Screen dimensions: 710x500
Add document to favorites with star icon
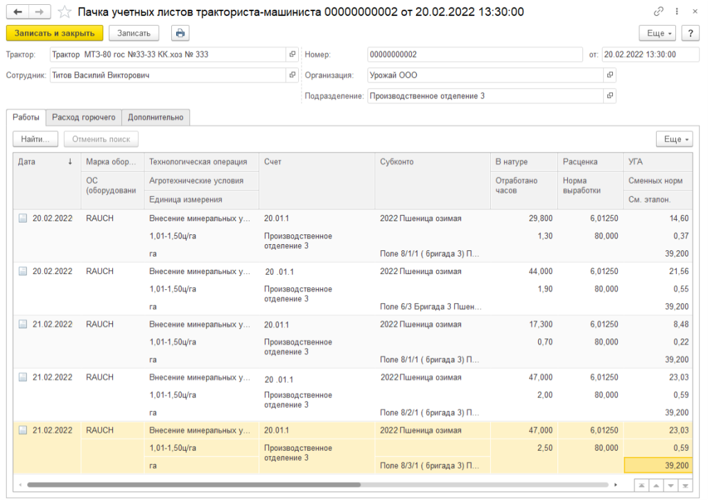[64, 12]
